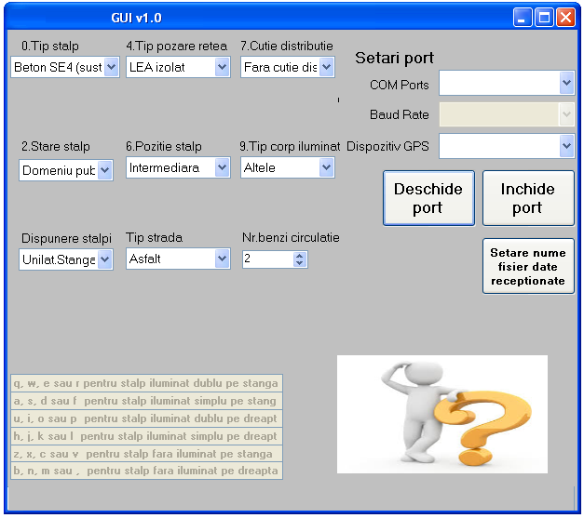Expand the 9.Tip corp iluminat dropdown
Image resolution: width=584 pixels, height=518 pixels.
[326, 168]
